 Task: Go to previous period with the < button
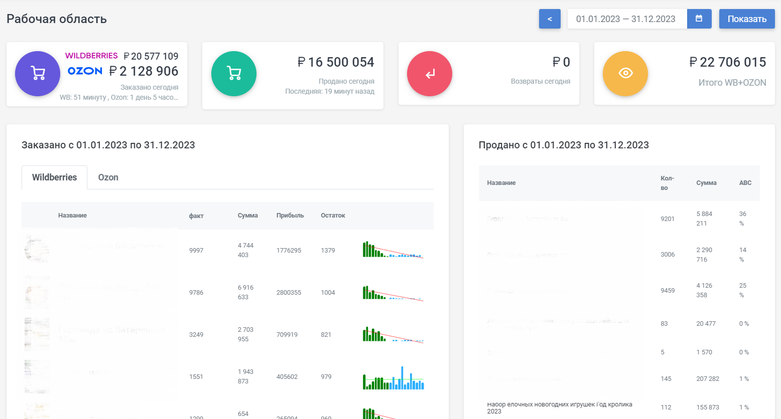click(x=550, y=19)
